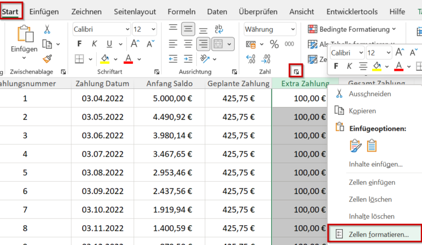Click the Bedingte Formatierung icon
The width and height of the screenshot is (422, 245).
(313, 29)
